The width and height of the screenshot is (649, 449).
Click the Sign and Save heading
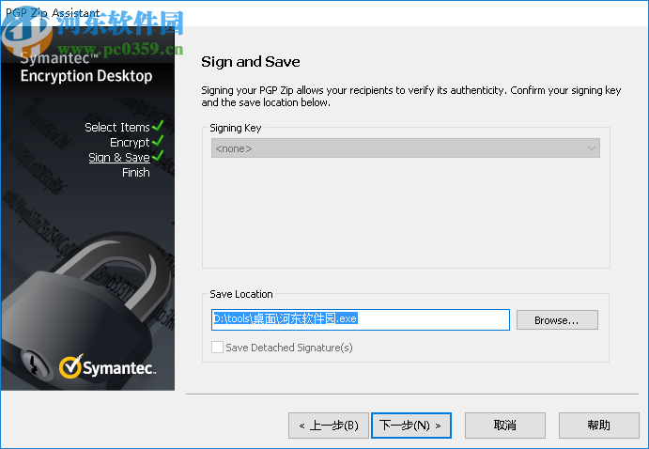251,62
